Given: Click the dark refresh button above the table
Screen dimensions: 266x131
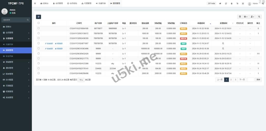Looking at the screenshot, I should (38, 17).
